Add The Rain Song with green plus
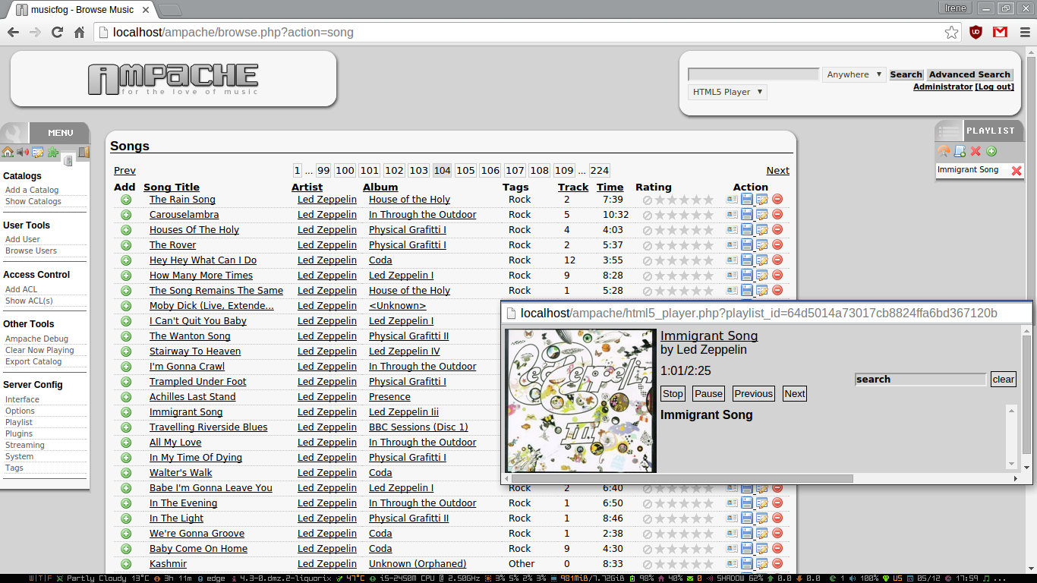 126,200
